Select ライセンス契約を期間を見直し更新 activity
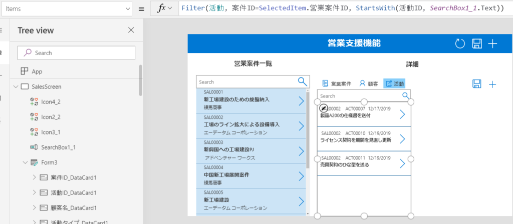 356,140
